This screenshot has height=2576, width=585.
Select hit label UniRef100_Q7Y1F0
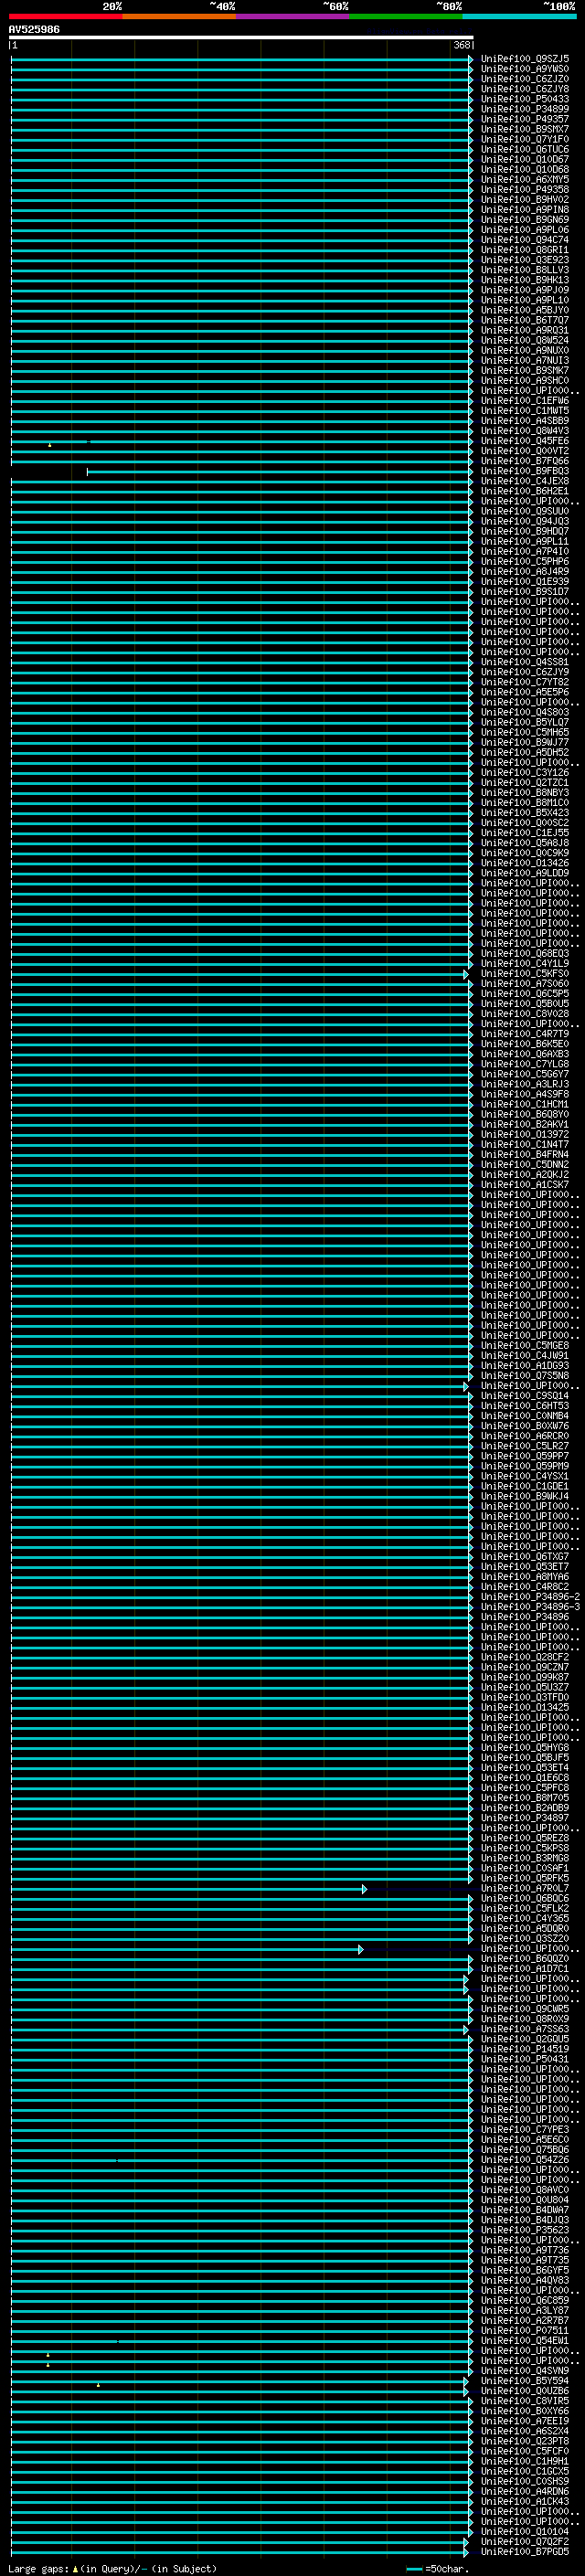525,139
